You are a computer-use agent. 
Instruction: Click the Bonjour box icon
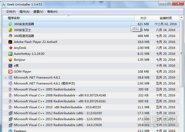(10, 60)
